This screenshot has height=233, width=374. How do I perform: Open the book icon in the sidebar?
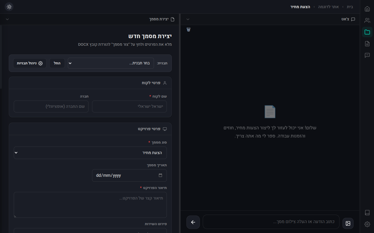coord(367,213)
